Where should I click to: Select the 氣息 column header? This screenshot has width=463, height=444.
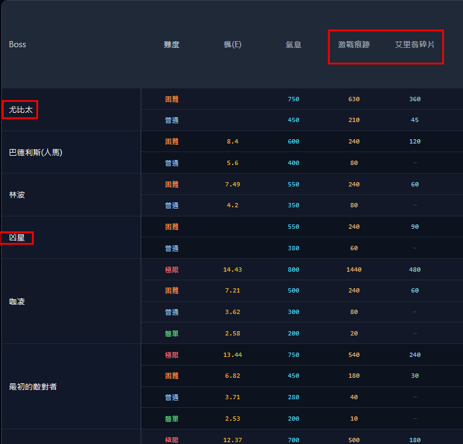click(x=294, y=45)
